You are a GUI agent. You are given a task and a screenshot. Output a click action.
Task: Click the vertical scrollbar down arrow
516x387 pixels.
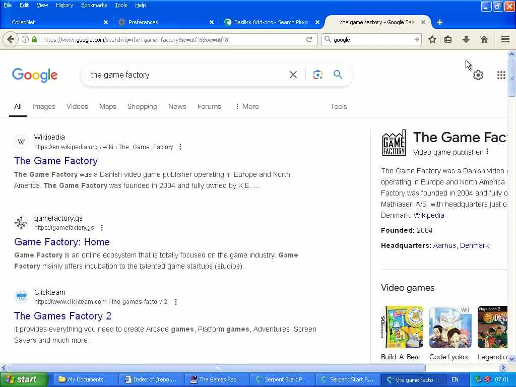click(511, 359)
